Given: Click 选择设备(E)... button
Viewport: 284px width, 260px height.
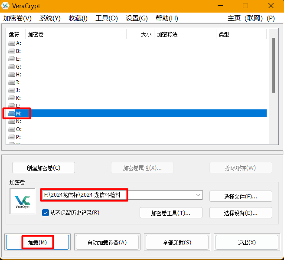Looking at the screenshot, I should pyautogui.click(x=241, y=213).
